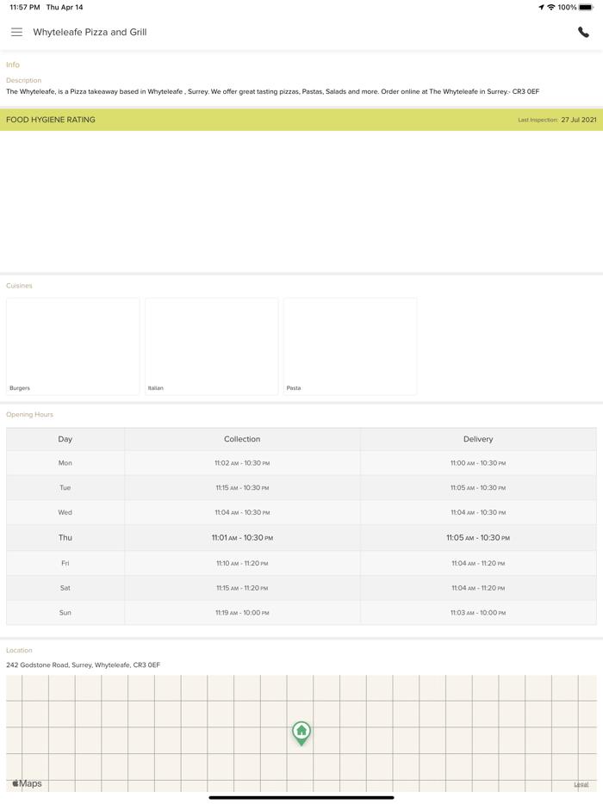This screenshot has width=603, height=804.
Task: Select Sunday delivery time 11:03 AM
Action: click(x=478, y=613)
